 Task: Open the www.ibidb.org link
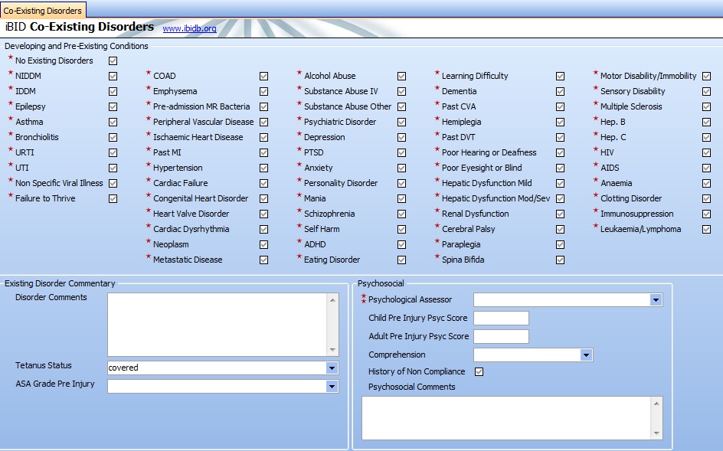click(x=189, y=29)
